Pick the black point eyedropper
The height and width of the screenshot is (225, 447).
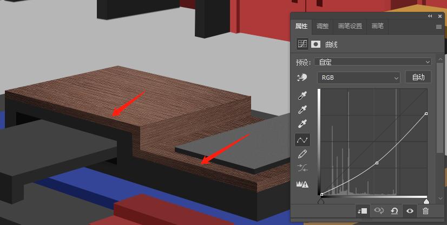click(302, 96)
